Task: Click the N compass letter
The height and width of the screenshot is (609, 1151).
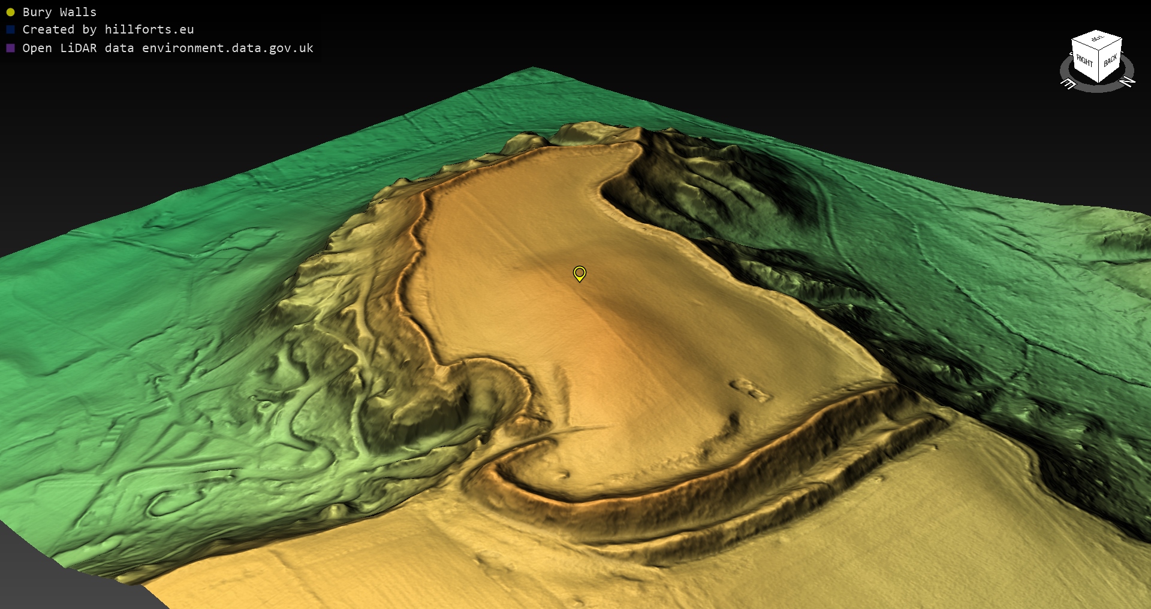Action: 1127,81
